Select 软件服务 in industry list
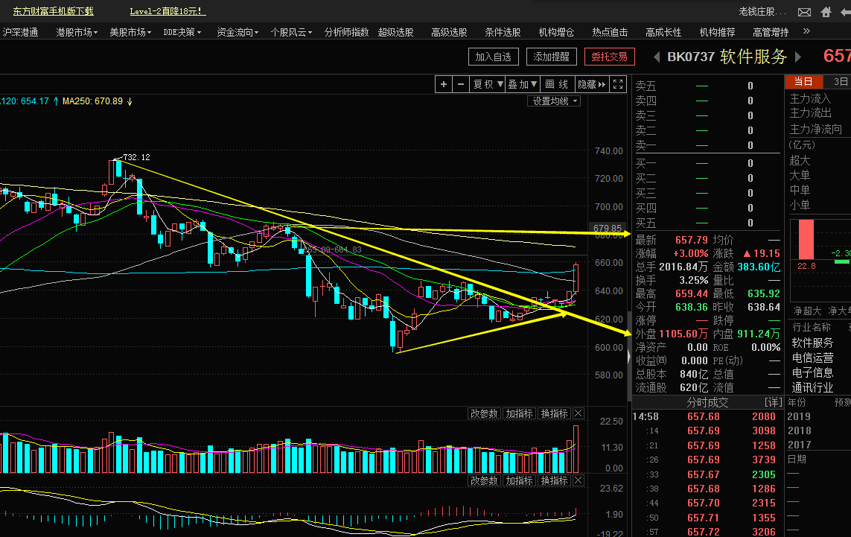851x537 pixels. click(812, 343)
